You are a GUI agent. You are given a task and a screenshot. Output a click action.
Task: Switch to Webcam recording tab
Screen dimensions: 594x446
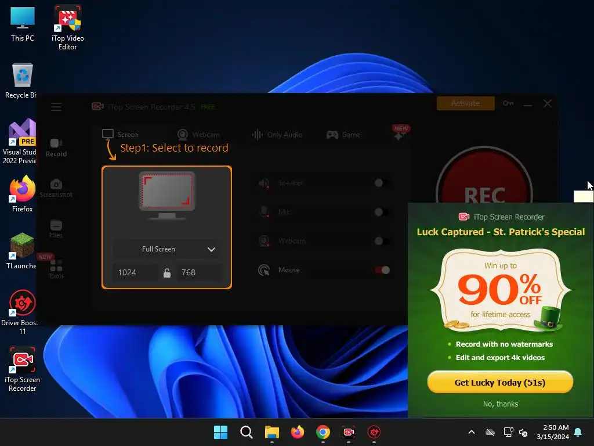[198, 135]
